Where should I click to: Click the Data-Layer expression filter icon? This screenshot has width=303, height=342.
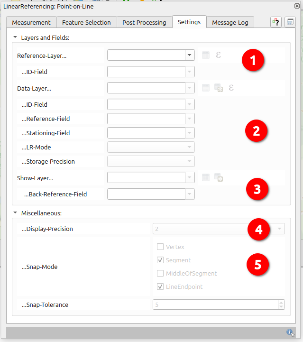pyautogui.click(x=231, y=88)
